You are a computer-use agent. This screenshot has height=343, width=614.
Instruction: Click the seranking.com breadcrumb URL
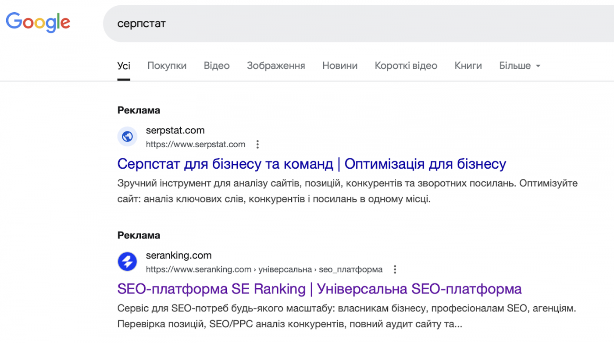click(264, 269)
